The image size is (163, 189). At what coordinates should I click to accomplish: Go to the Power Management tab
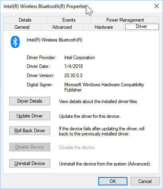tap(125, 20)
